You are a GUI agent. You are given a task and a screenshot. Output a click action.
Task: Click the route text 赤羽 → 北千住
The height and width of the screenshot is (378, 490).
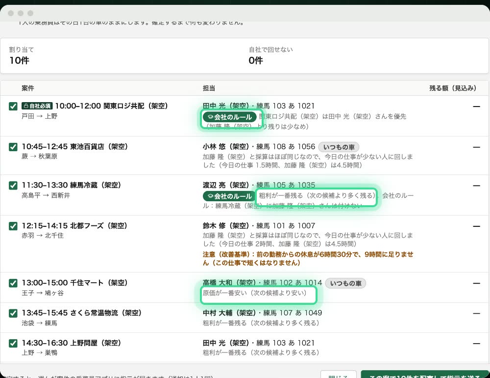pyautogui.click(x=43, y=236)
